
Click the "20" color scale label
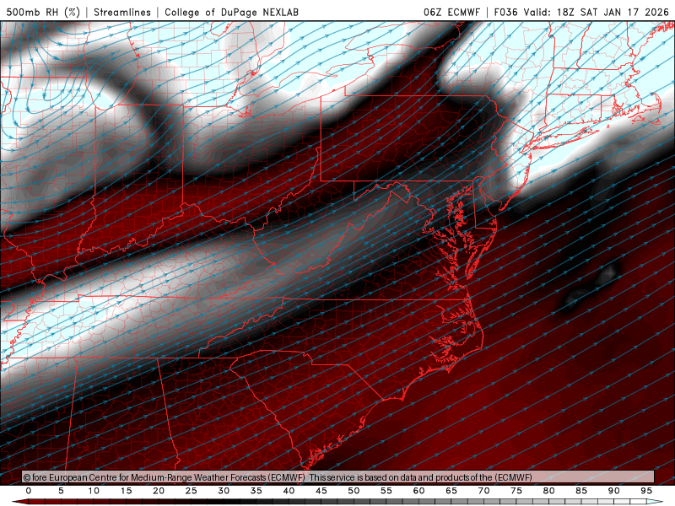point(159,491)
